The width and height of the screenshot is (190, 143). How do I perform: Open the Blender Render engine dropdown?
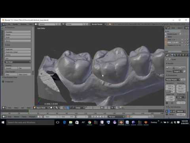99,24
